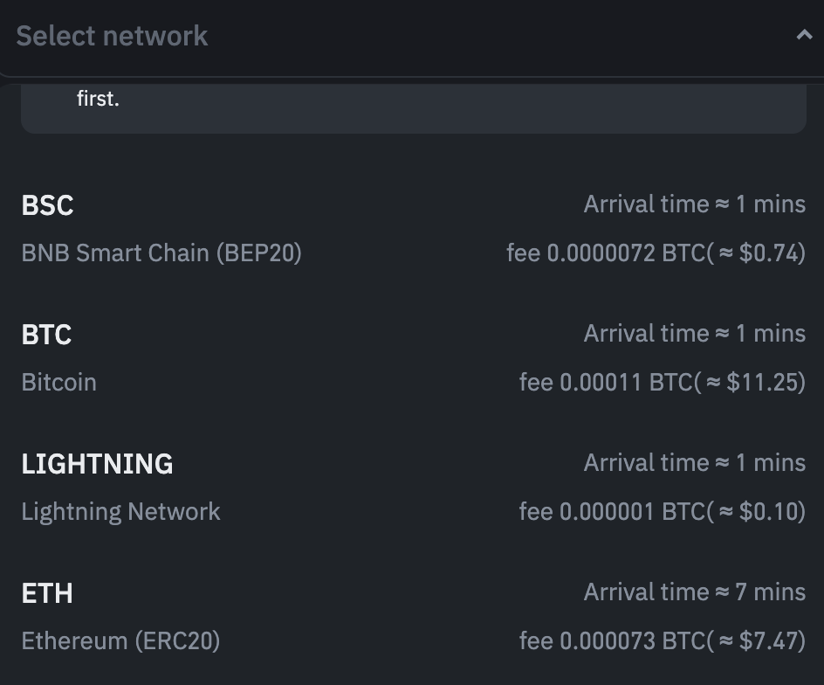Click the Bitcoin fee of 0.00011 BTC

pos(662,383)
